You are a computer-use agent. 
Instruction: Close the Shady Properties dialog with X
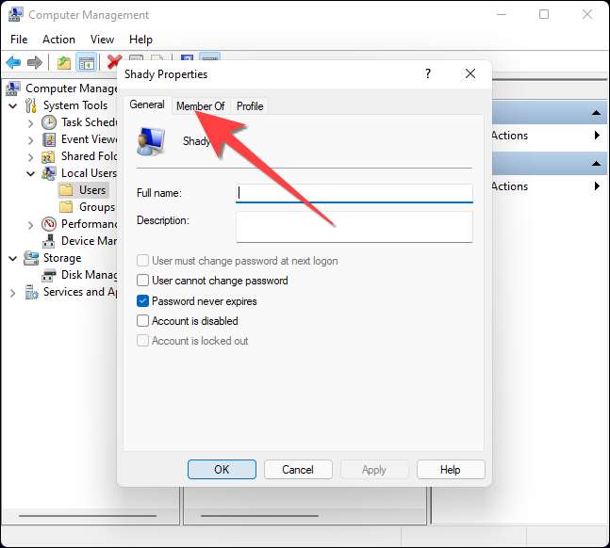click(470, 73)
